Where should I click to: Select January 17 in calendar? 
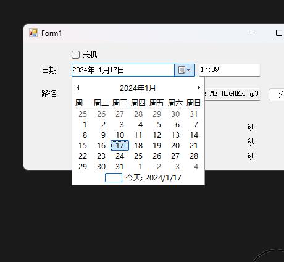coord(120,146)
